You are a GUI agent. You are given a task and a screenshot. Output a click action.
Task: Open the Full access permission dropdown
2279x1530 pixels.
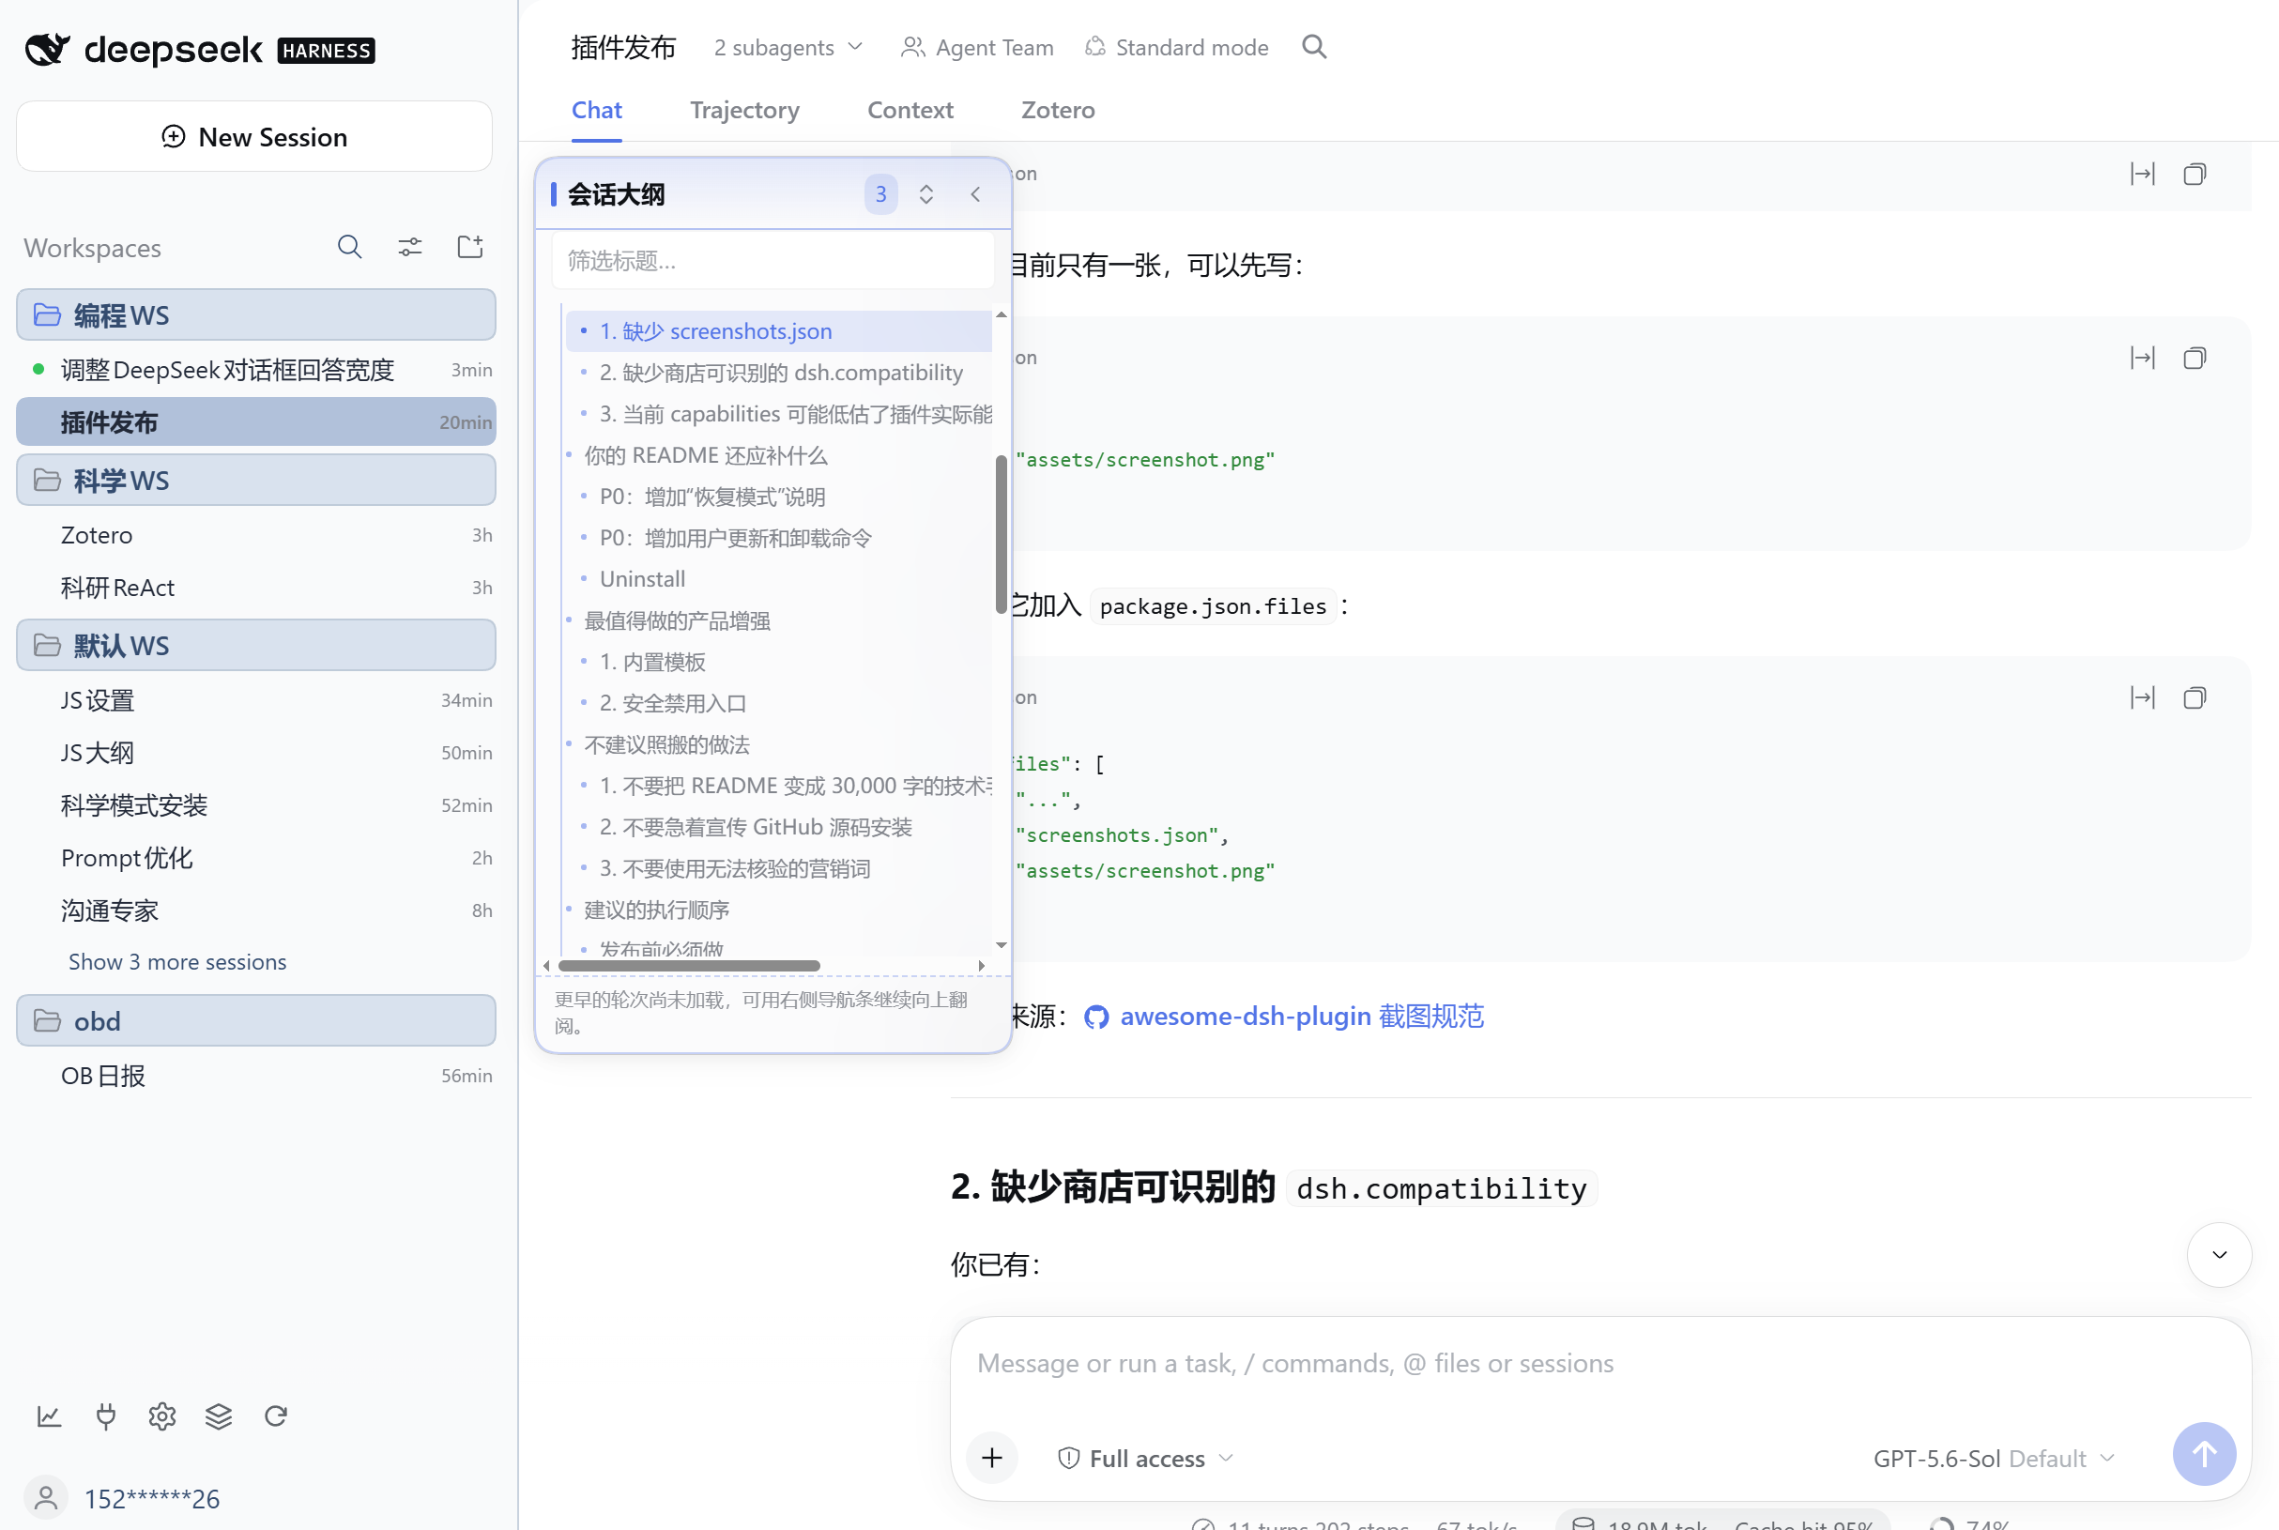pyautogui.click(x=1146, y=1458)
